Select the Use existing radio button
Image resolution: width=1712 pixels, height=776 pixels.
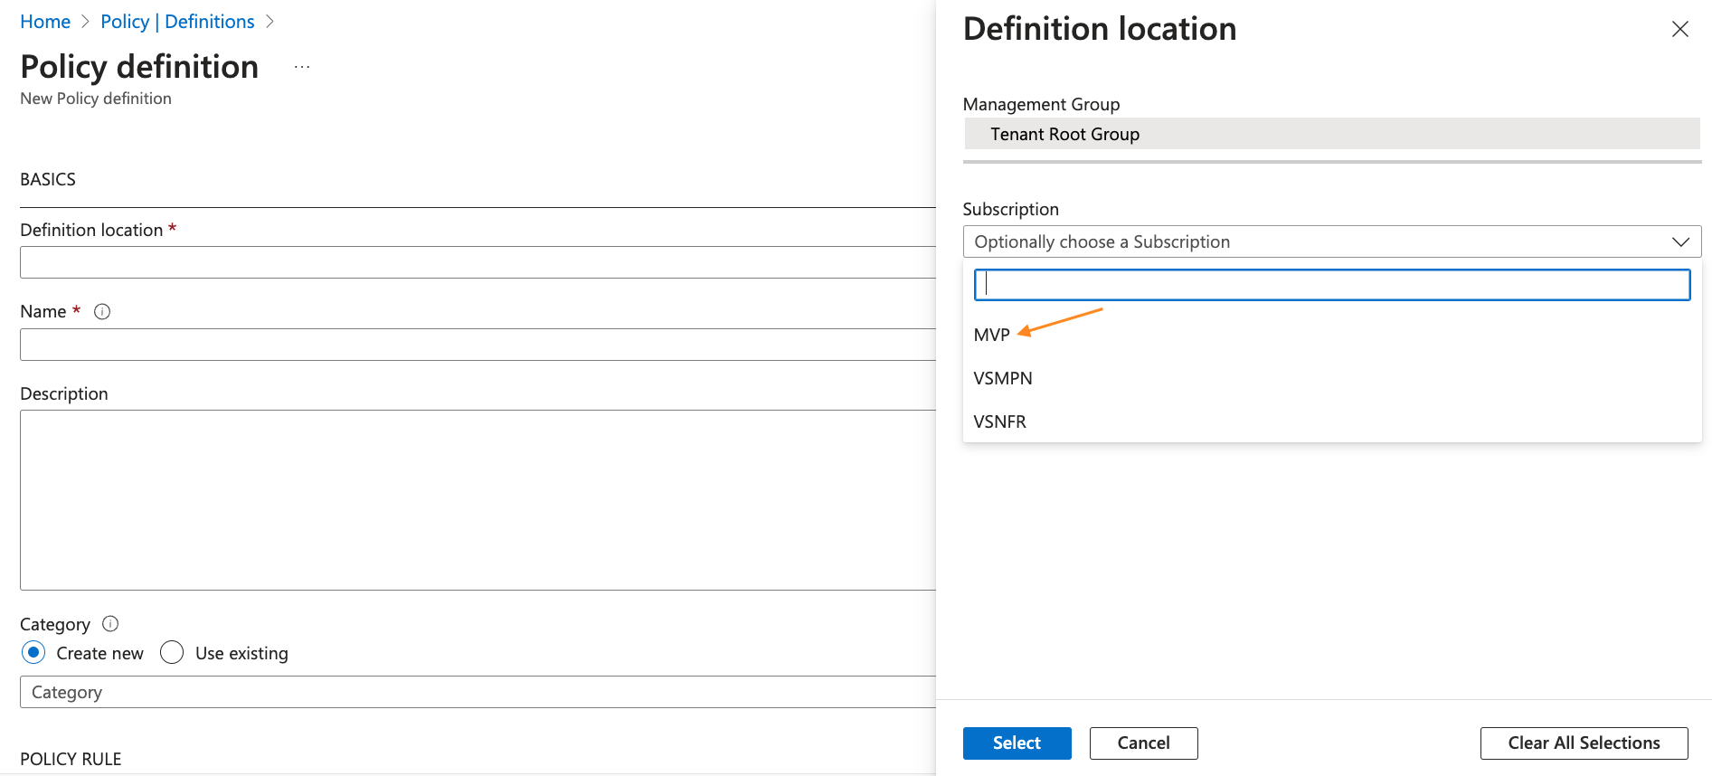pyautogui.click(x=172, y=653)
